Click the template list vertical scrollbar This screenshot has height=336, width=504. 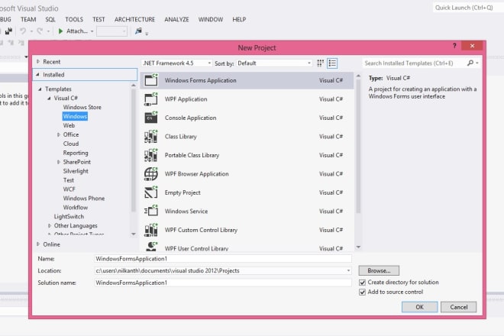pyautogui.click(x=358, y=147)
